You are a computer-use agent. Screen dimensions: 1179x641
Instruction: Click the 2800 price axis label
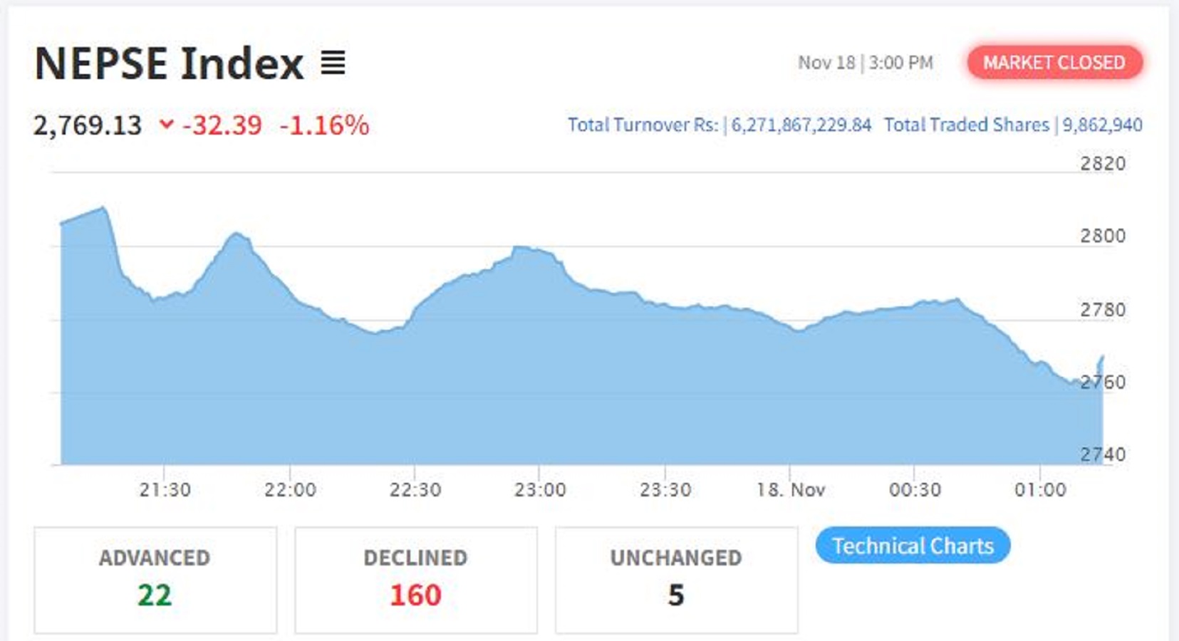1103,236
